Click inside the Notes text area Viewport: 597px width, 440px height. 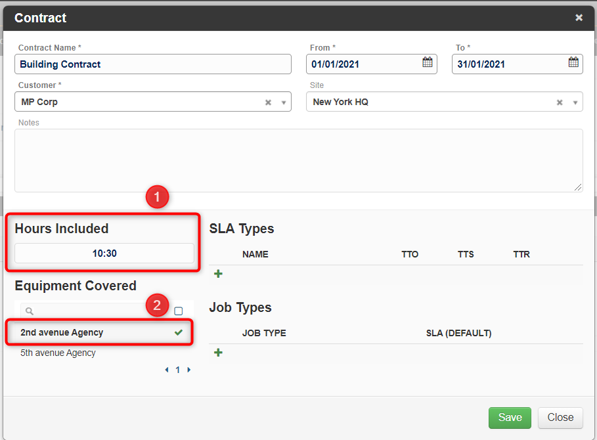click(298, 161)
